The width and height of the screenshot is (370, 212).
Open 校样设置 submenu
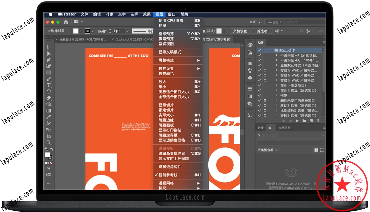coord(178,68)
